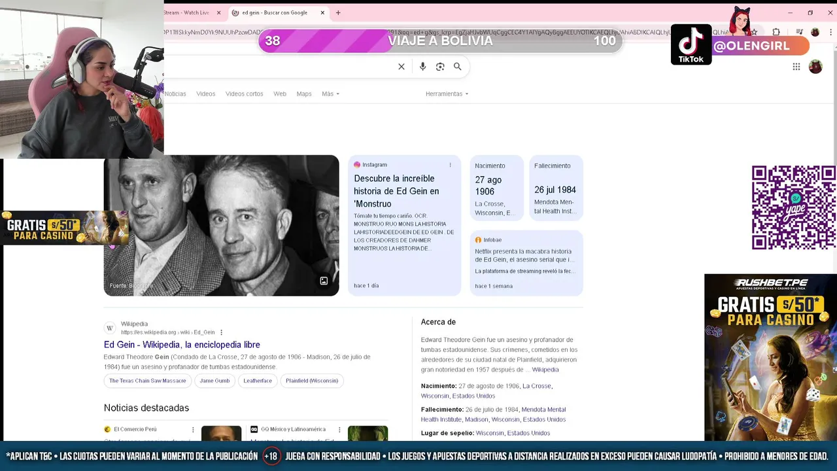Close the Stream Watch Live tab
The height and width of the screenshot is (471, 837).
pyautogui.click(x=219, y=12)
